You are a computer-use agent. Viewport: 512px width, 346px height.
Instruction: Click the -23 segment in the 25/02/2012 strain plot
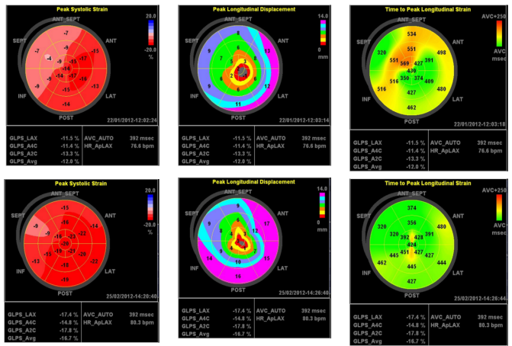click(72, 236)
